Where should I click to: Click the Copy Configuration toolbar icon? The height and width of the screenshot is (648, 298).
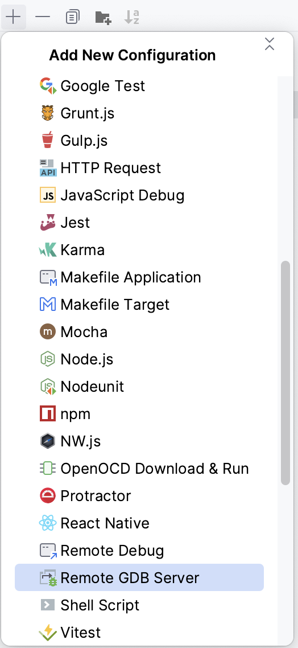click(x=73, y=17)
